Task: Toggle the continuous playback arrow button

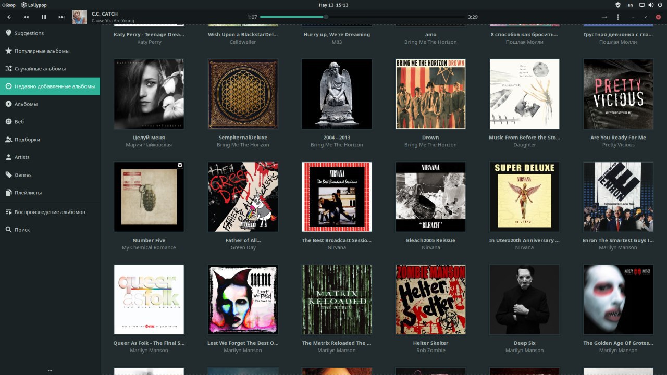Action: pos(604,17)
